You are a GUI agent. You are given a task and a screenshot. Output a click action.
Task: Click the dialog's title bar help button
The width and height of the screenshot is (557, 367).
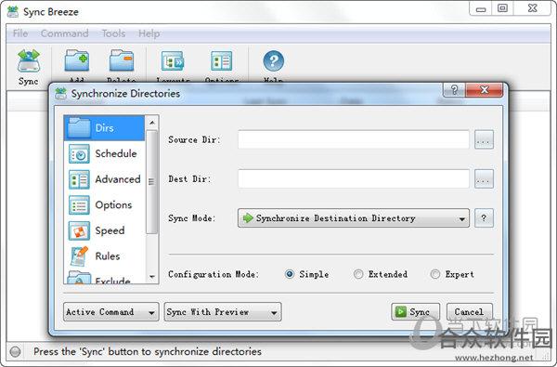tap(454, 90)
